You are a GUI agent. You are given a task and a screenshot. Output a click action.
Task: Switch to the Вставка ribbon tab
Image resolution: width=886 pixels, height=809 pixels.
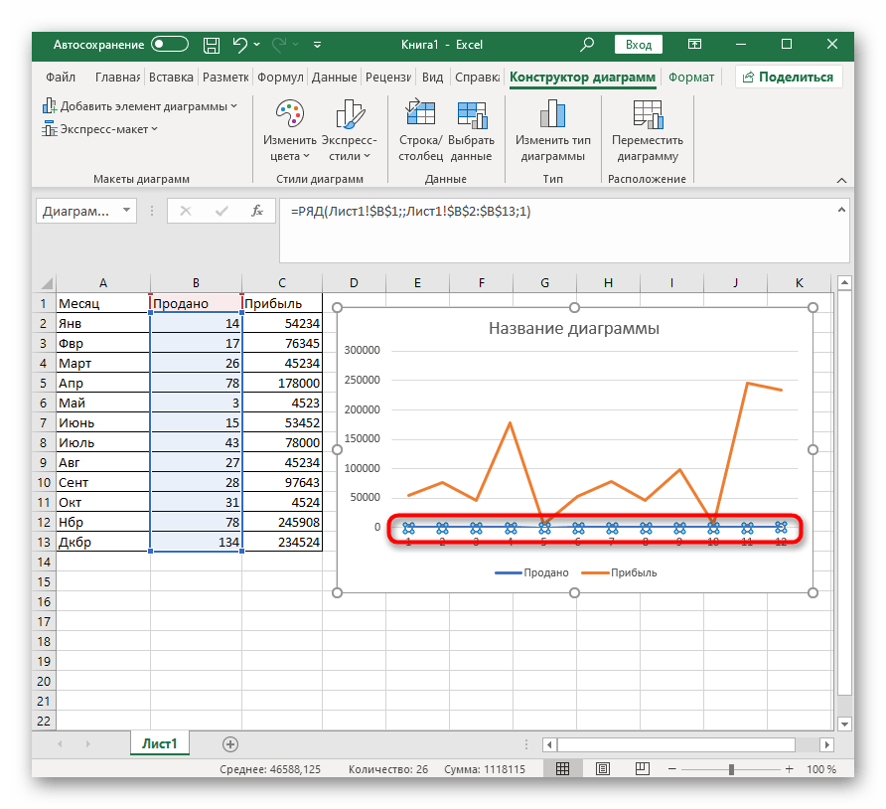(171, 78)
